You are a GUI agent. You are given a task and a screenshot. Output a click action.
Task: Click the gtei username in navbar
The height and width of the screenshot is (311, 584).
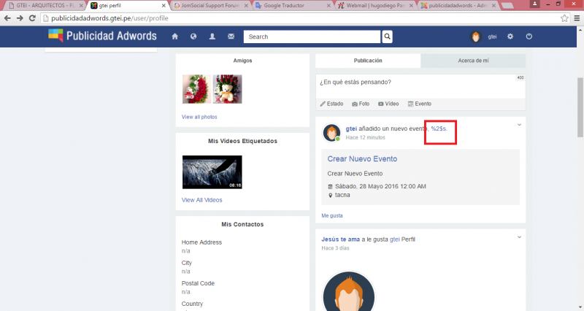click(492, 37)
